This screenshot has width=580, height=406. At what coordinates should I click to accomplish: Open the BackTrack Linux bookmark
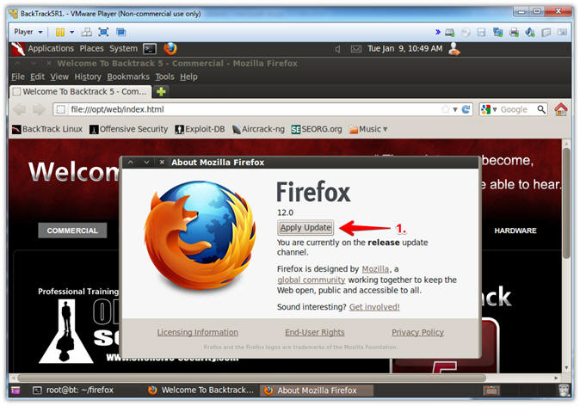(47, 129)
